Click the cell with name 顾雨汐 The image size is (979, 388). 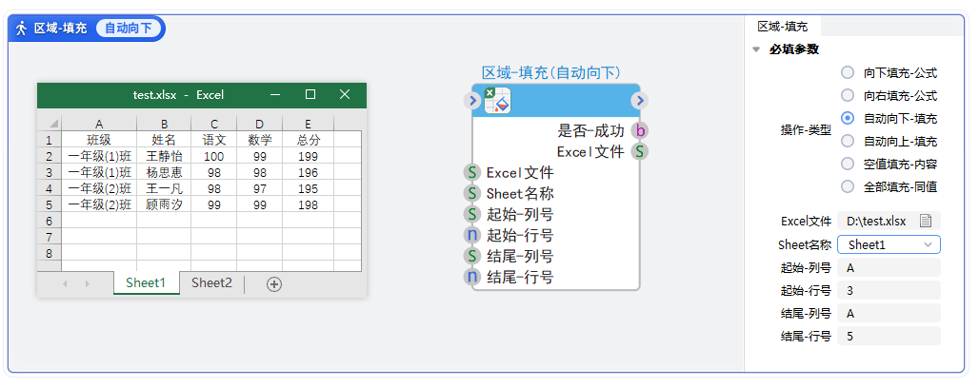click(164, 204)
